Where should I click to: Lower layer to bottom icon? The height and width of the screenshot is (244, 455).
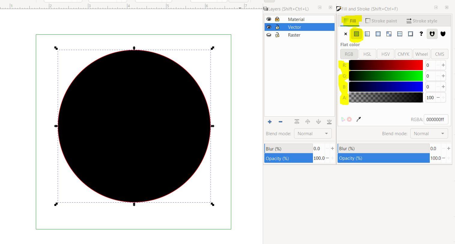point(329,122)
